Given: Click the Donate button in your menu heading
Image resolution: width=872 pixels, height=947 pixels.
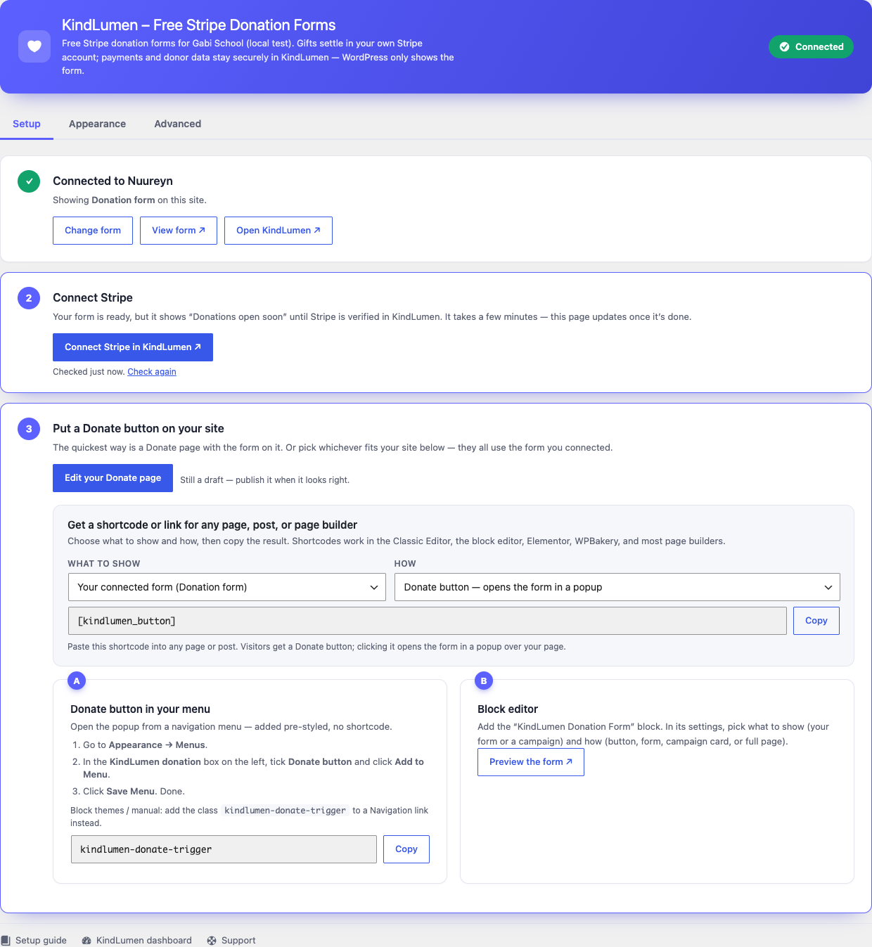Looking at the screenshot, I should tap(140, 709).
